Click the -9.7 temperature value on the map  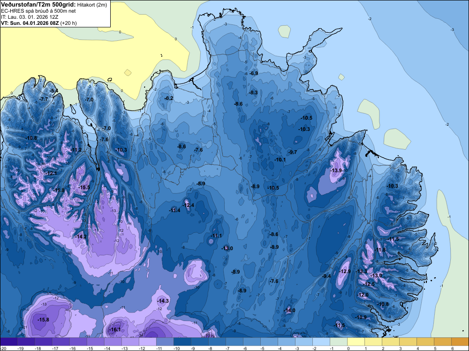(293, 152)
